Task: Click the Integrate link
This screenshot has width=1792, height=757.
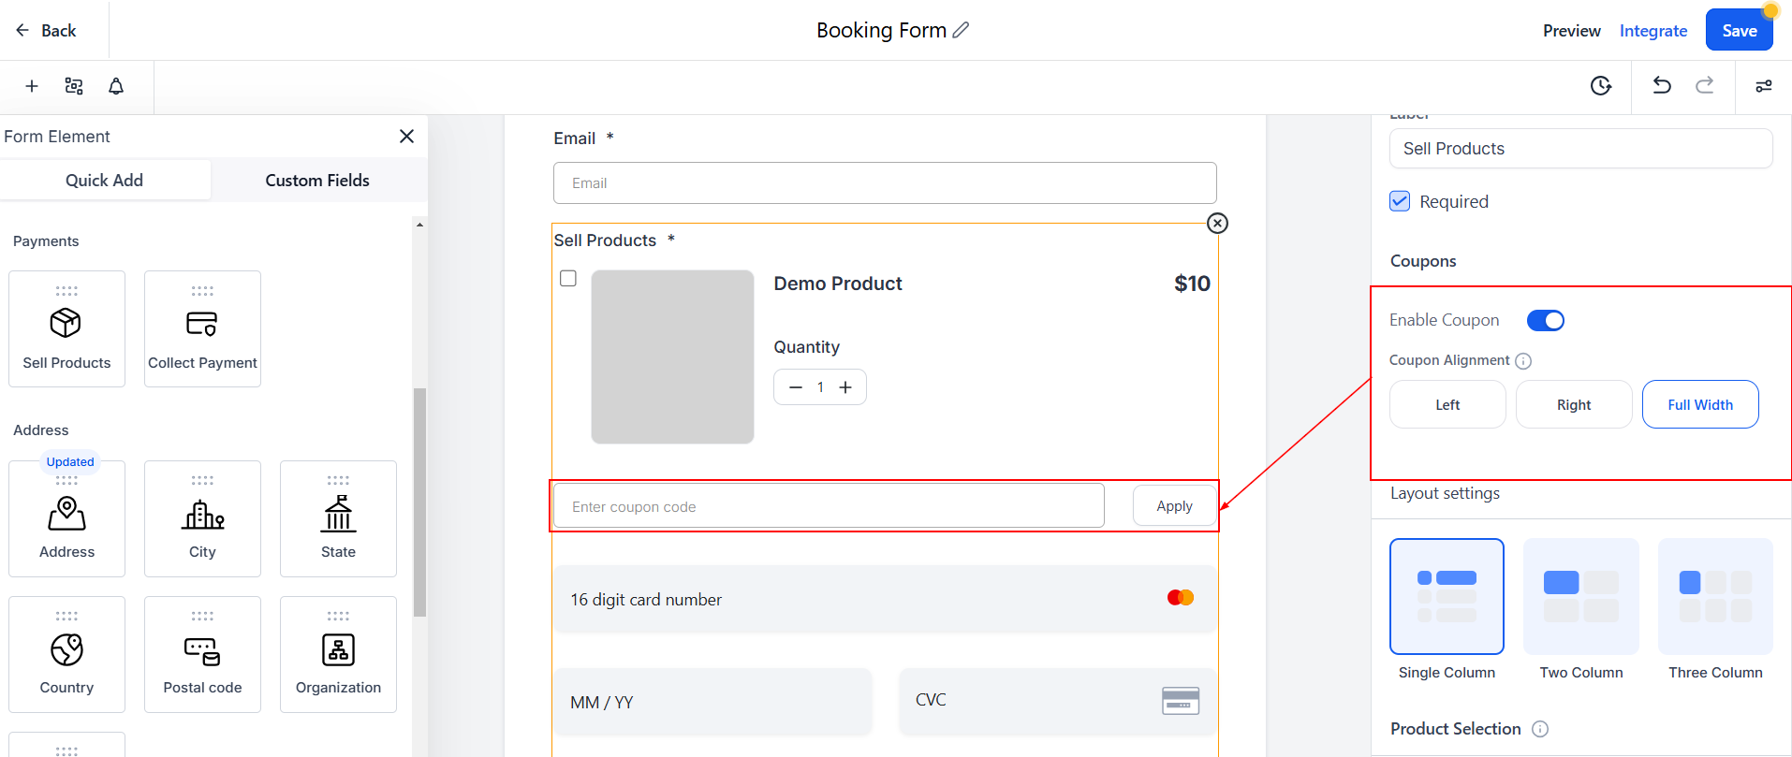Action: click(x=1652, y=31)
